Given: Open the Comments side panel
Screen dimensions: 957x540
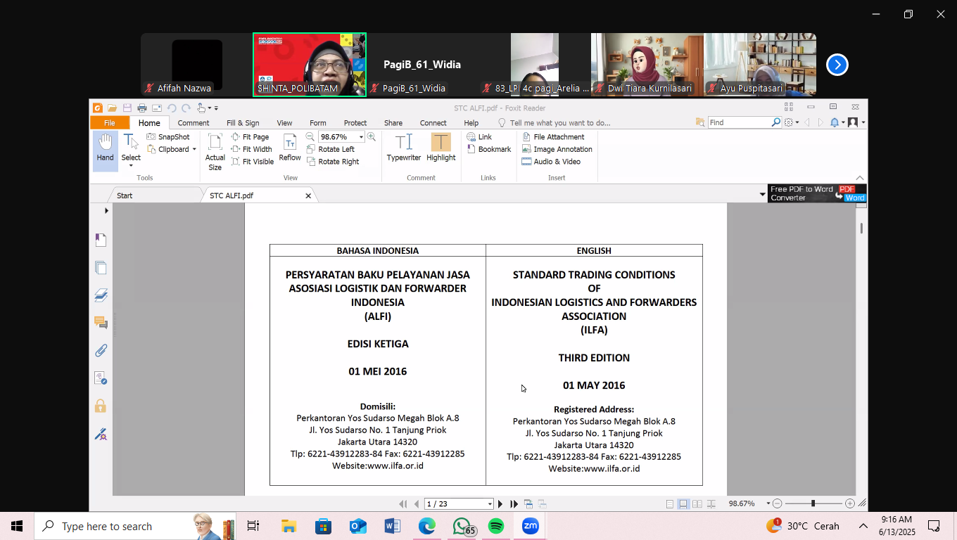Looking at the screenshot, I should [x=101, y=323].
